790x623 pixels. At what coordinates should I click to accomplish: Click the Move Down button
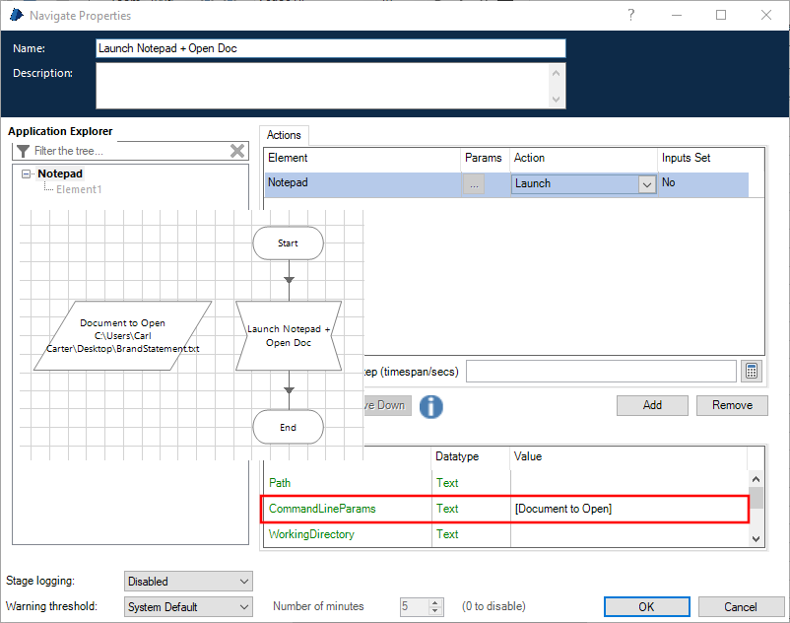coord(387,405)
